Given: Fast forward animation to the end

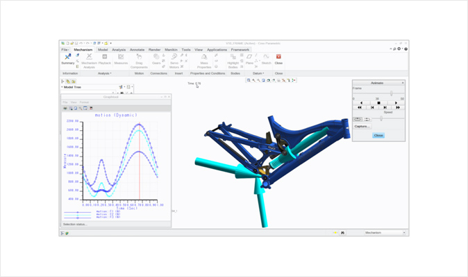Looking at the screenshot, I should [x=398, y=107].
